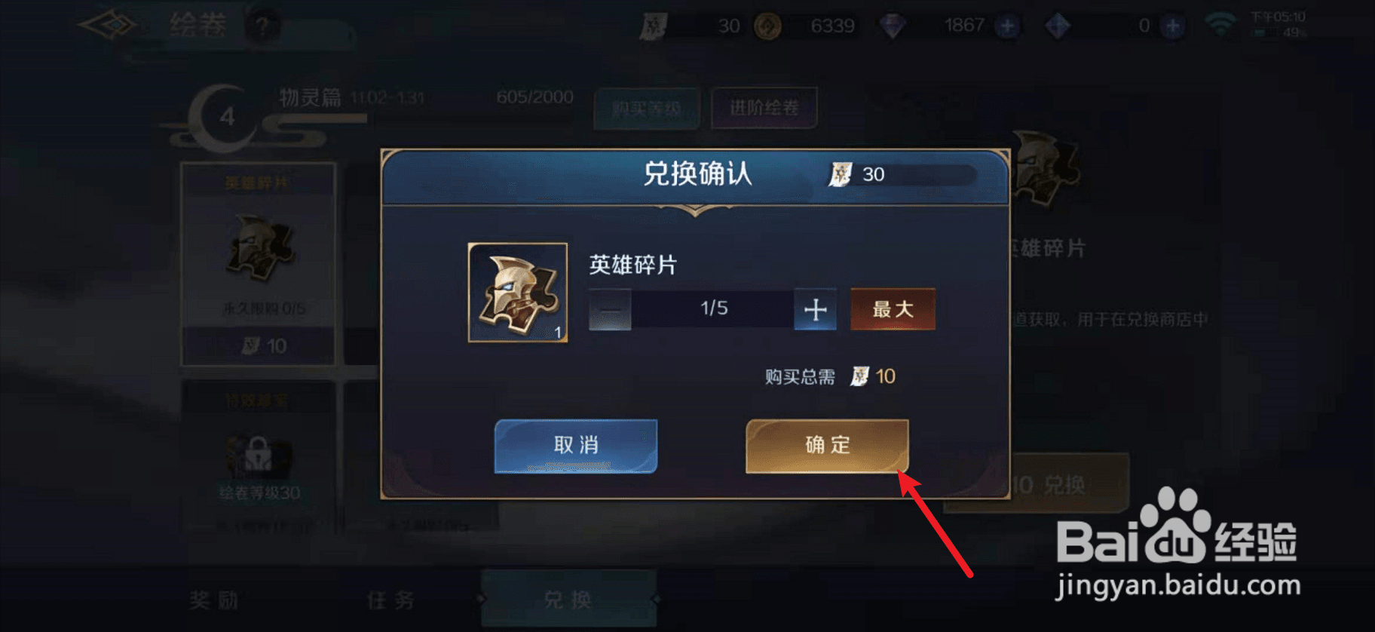The height and width of the screenshot is (632, 1375).
Task: Open the help question mark icon
Action: (x=262, y=26)
